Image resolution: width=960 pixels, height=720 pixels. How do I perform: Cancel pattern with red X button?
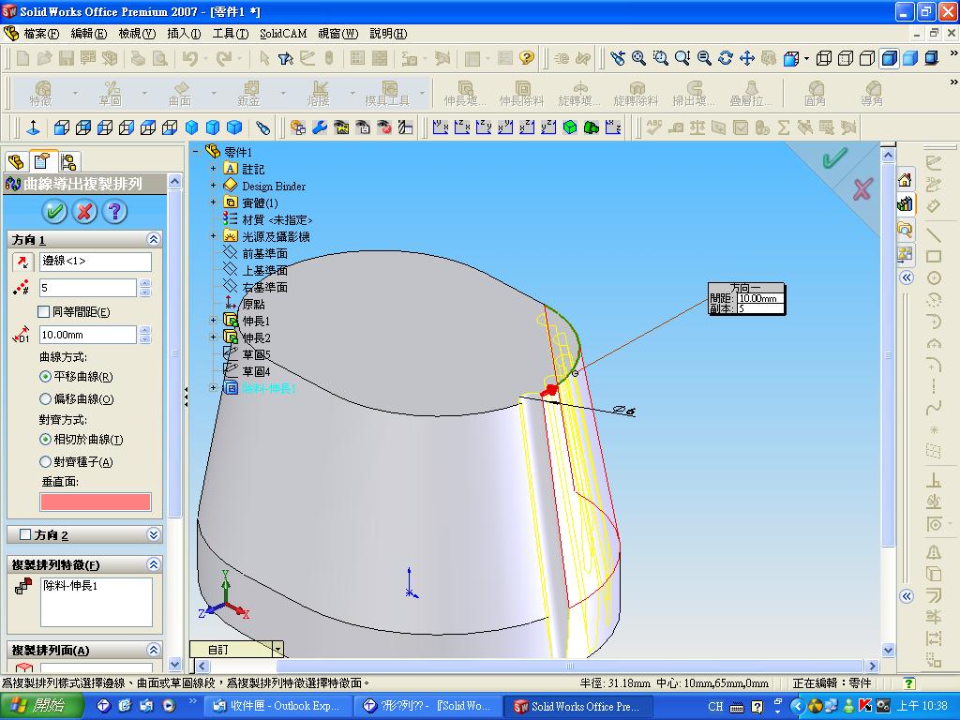tap(84, 212)
